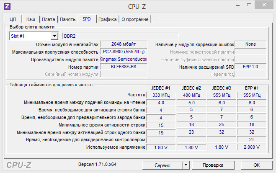Open the Slot #1 memory slot dropdown

pos(54,36)
